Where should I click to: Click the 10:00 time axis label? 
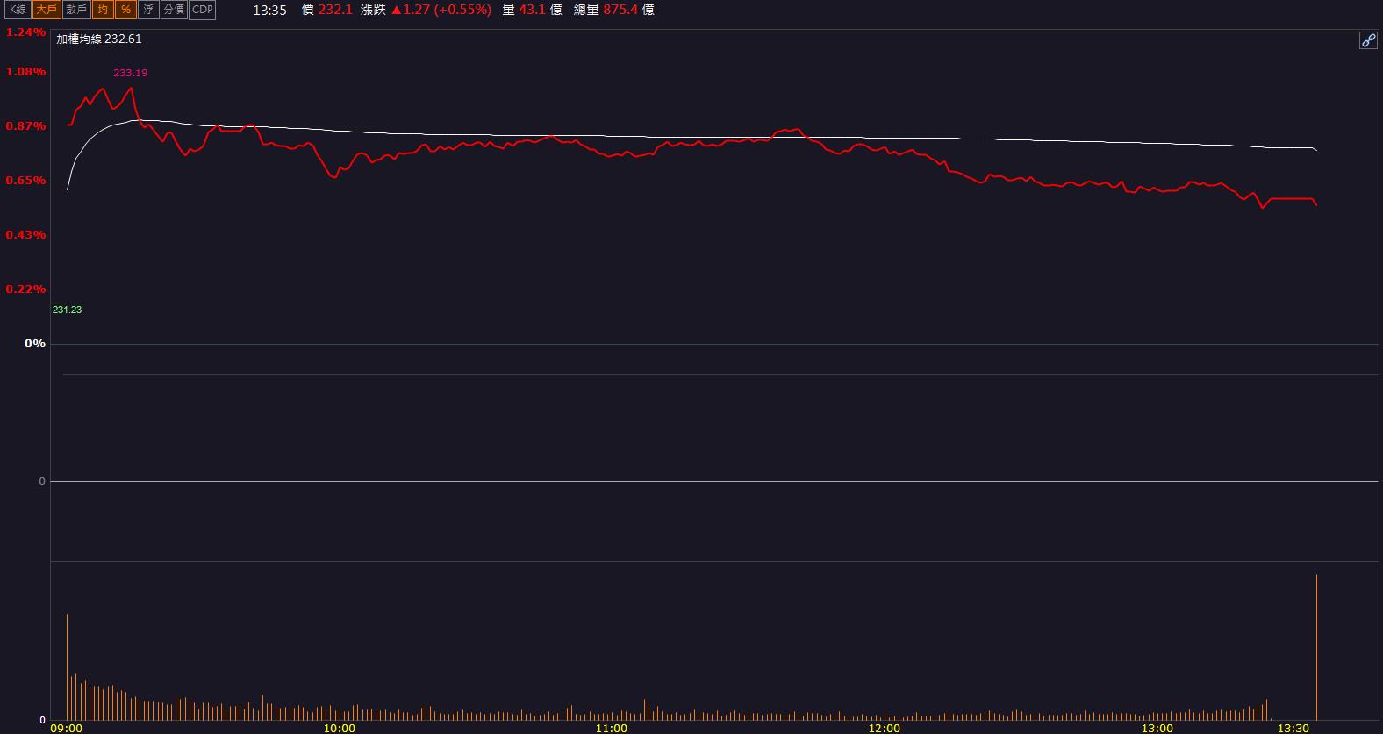pos(340,728)
